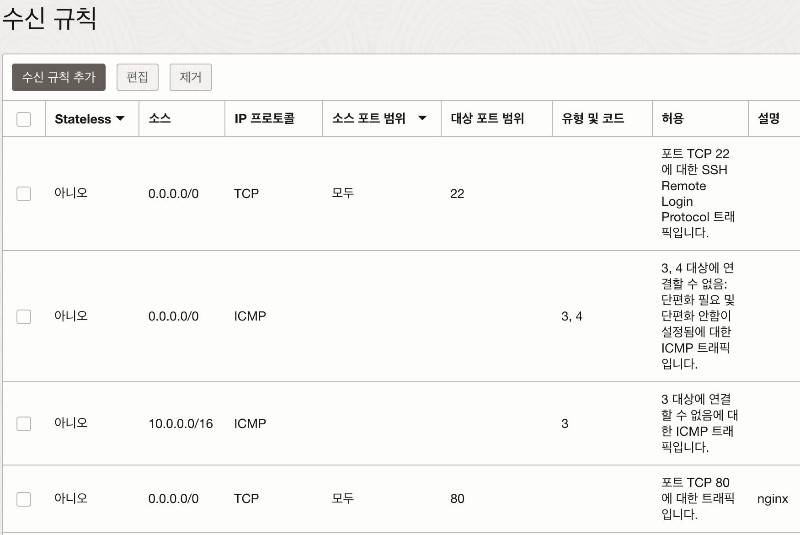Image resolution: width=800 pixels, height=535 pixels.
Task: Click the 10.0.0.0/16 source cell
Action: (x=181, y=424)
